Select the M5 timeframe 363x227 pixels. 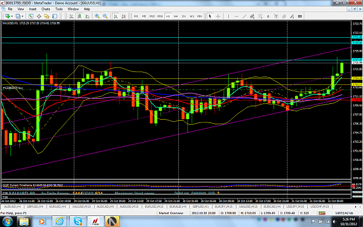pyautogui.click(x=144, y=16)
